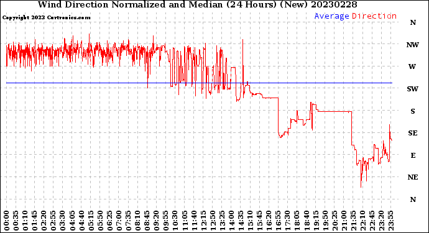The image size is (429, 233).
Task: Click the 'S' axis label
Action: pos(413,111)
